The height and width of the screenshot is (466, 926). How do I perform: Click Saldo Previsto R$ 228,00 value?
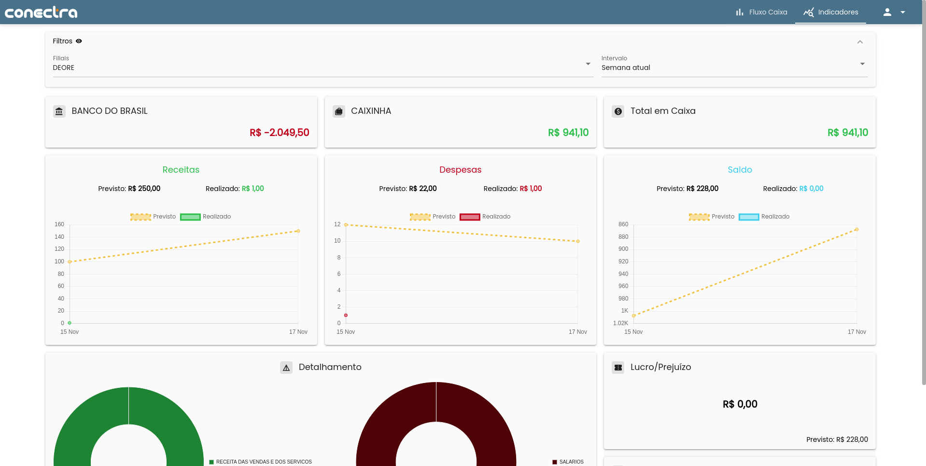[x=702, y=189]
